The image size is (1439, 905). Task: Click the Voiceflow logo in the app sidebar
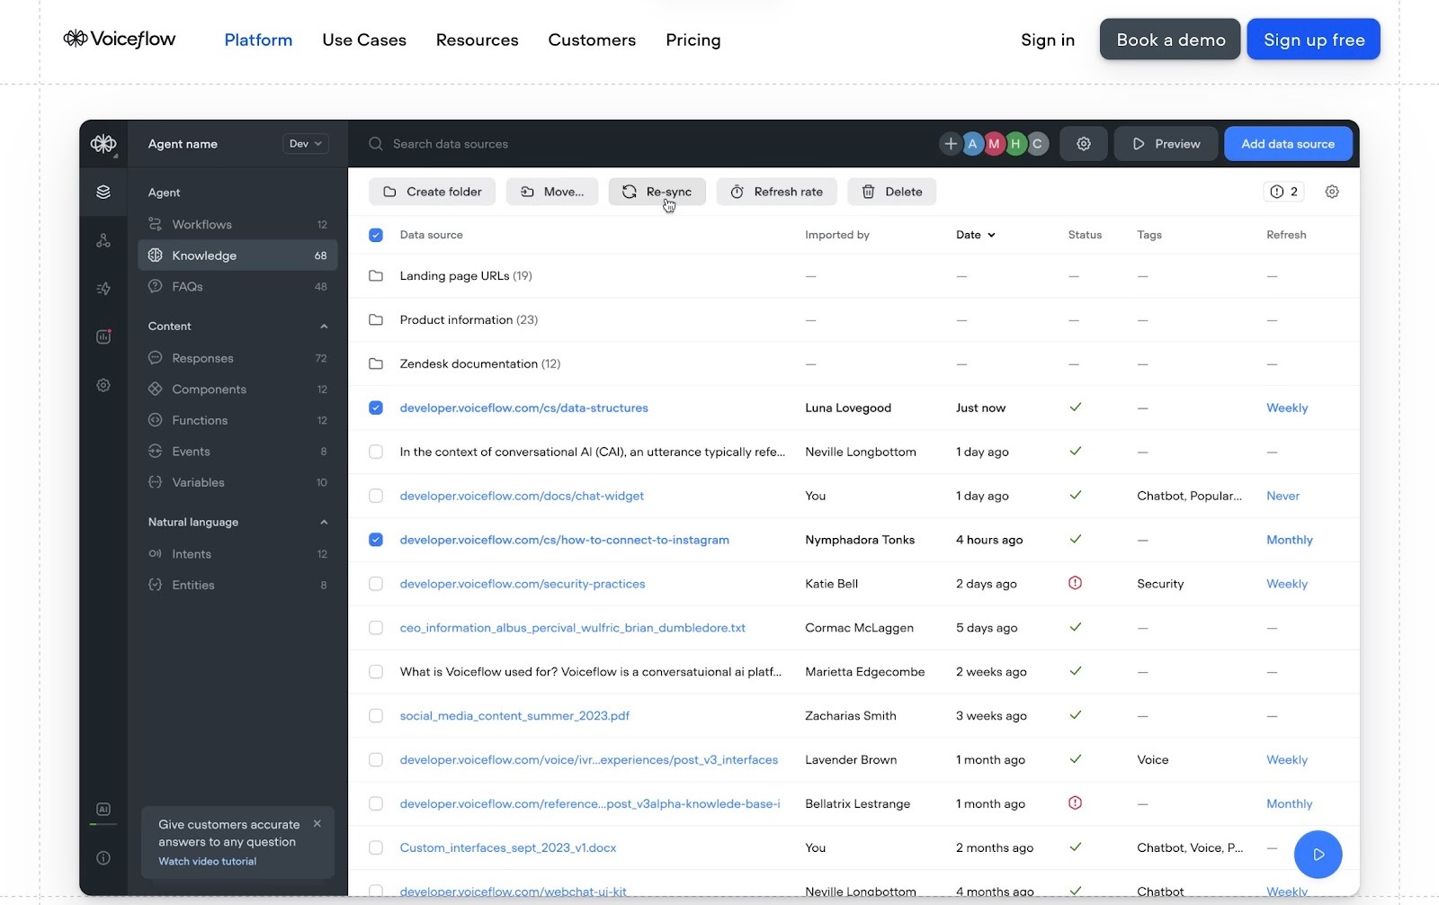click(x=103, y=144)
